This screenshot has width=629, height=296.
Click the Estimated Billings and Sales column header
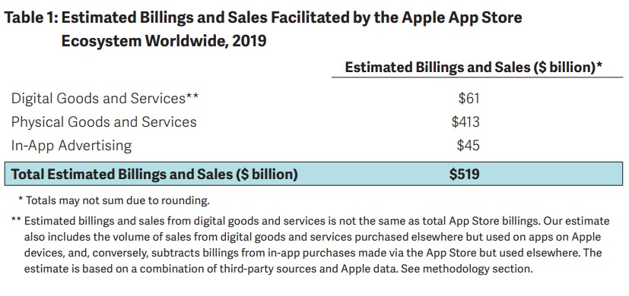click(x=474, y=68)
